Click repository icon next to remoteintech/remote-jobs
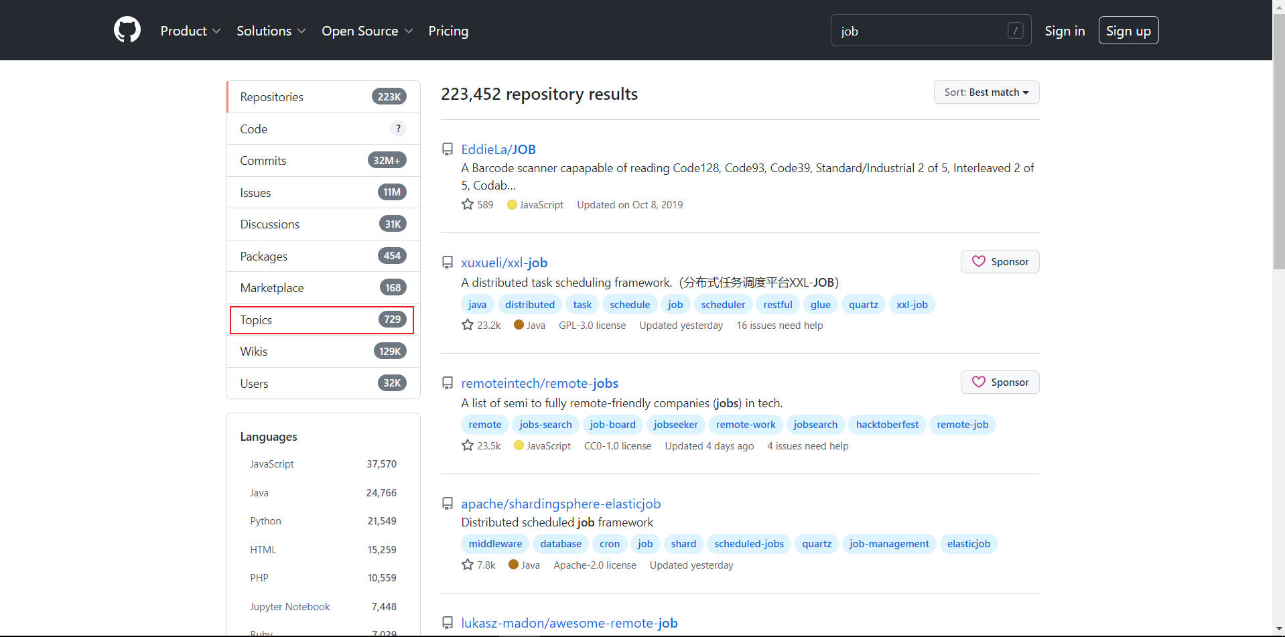1285x637 pixels. click(x=448, y=383)
